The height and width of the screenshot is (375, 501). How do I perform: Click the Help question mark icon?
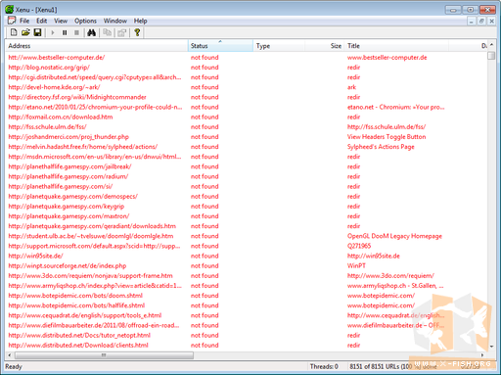click(x=137, y=32)
